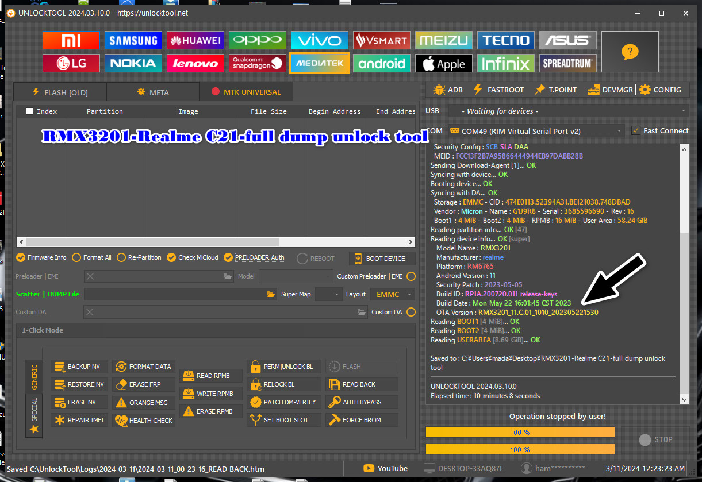Screen dimensions: 702x482
Task: Open the OPPO brand tile
Action: 258,40
